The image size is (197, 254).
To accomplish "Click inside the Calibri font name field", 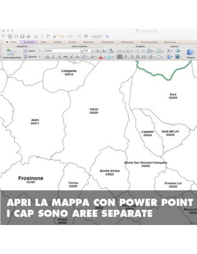I will [x=63, y=51].
